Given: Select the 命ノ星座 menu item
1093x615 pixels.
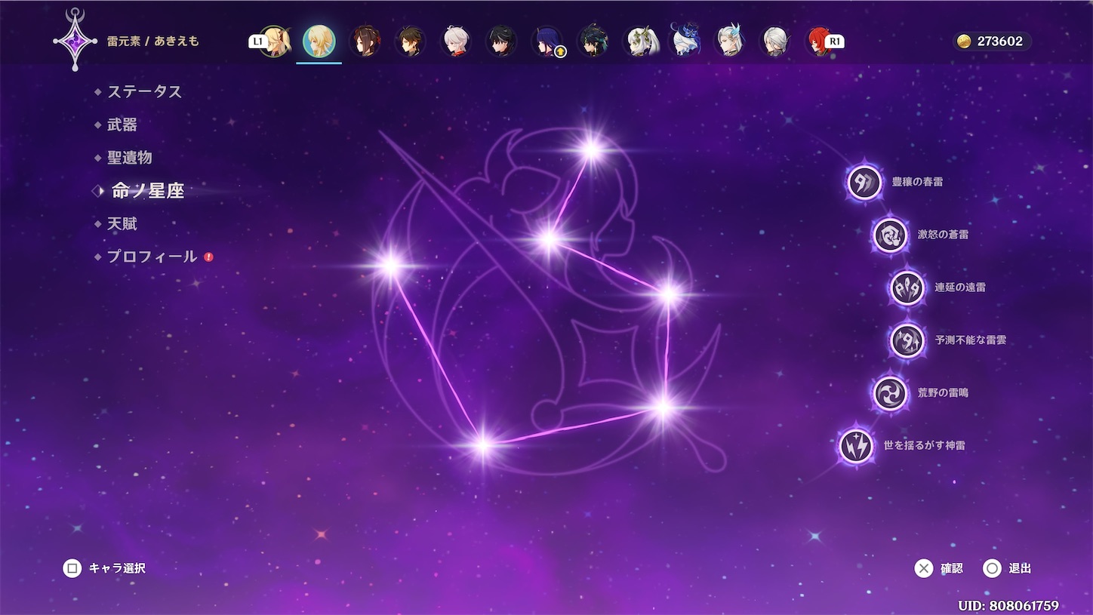Looking at the screenshot, I should (x=148, y=191).
